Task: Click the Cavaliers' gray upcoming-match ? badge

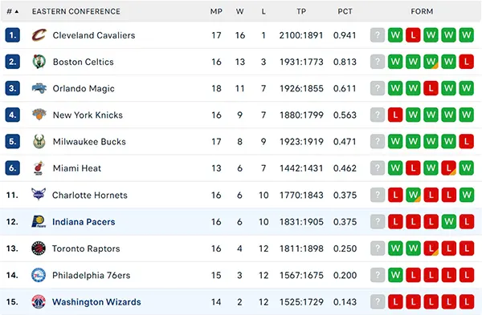Action: 378,35
